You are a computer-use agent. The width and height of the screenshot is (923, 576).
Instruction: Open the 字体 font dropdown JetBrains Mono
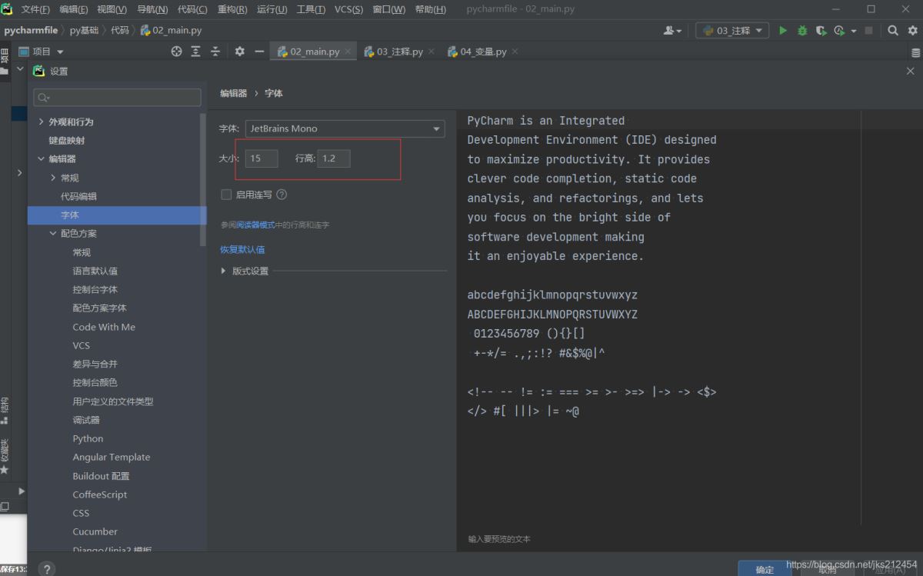point(344,128)
